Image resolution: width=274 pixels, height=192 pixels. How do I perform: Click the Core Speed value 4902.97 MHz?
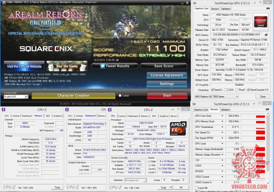[134, 162]
